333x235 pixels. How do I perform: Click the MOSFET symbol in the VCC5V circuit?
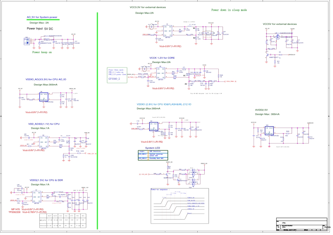tap(277, 36)
